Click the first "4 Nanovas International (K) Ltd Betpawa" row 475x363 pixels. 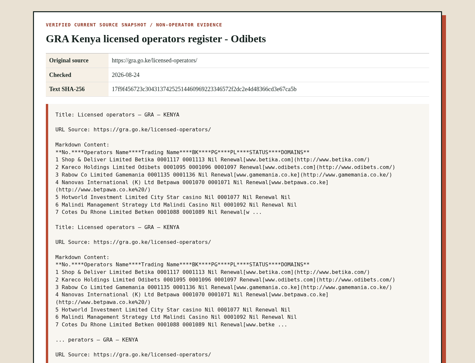point(192,186)
